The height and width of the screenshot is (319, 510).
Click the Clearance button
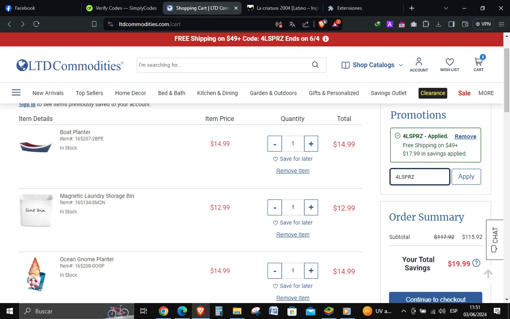coord(433,93)
